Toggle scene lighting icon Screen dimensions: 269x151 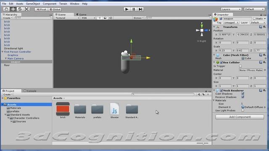[x=100, y=18]
